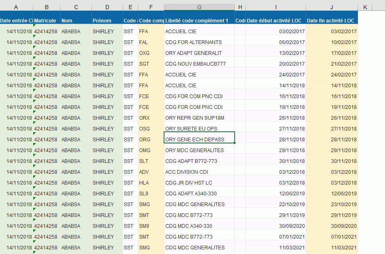Viewport: 385px width, 254px height.
Task: Select the code cell 'SM9'
Action: [151, 226]
